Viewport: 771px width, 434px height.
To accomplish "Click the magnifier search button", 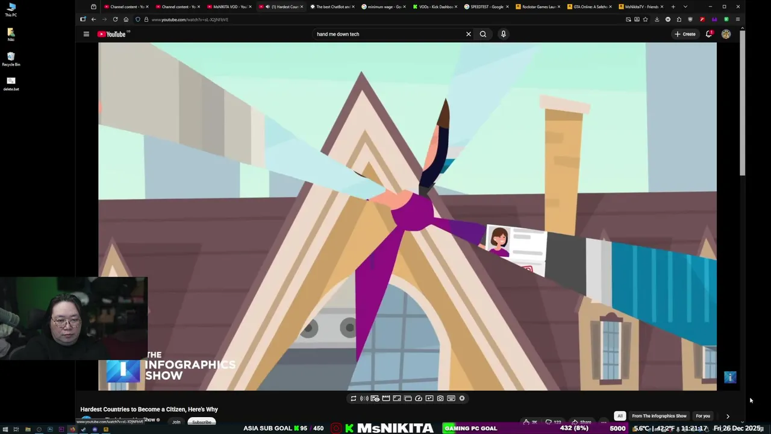I will pyautogui.click(x=482, y=34).
